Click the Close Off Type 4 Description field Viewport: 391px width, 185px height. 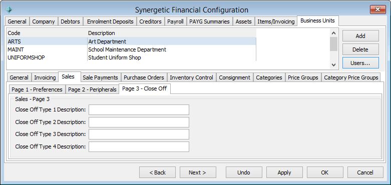pyautogui.click(x=139, y=146)
